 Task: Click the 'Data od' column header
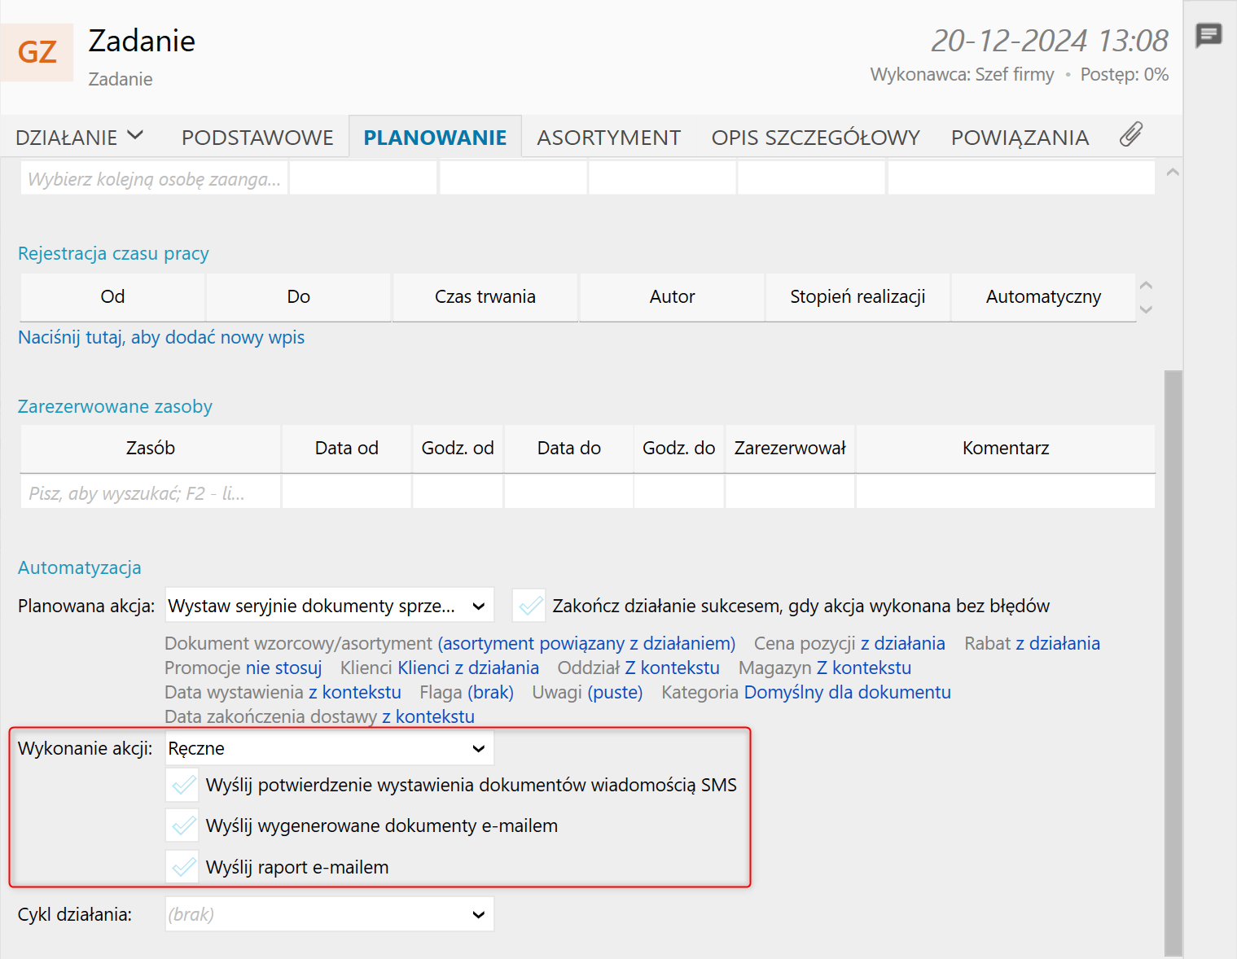[346, 448]
